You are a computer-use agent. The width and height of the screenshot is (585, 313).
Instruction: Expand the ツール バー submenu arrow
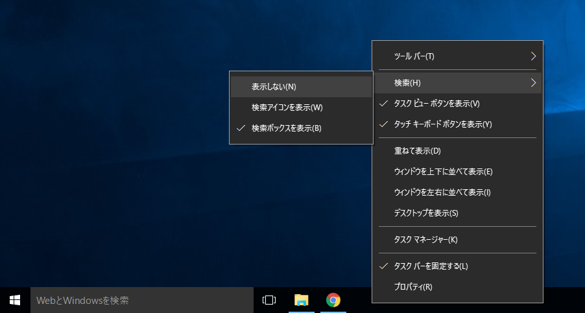tap(533, 56)
